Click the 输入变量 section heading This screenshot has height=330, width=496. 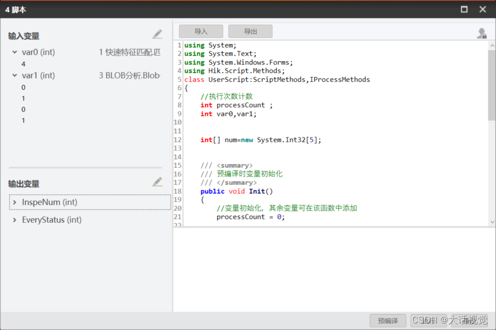pyautogui.click(x=24, y=36)
